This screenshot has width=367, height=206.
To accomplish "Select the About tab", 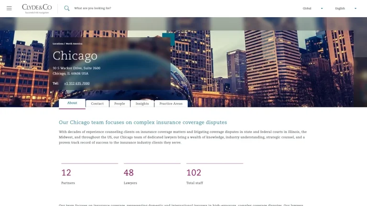I will click(x=72, y=103).
